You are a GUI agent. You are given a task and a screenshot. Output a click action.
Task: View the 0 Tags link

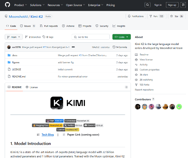tap(48, 37)
